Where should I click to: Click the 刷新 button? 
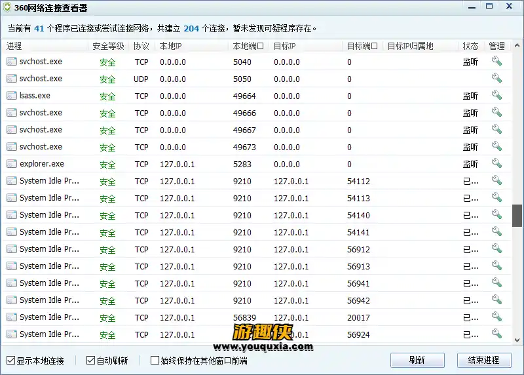417,361
